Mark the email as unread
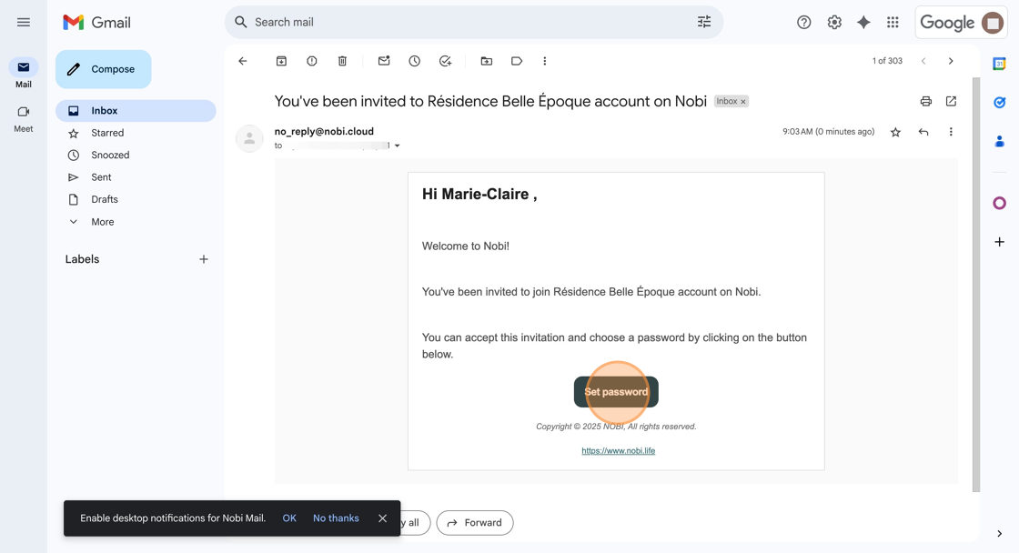Viewport: 1019px width, 553px height. [x=384, y=61]
